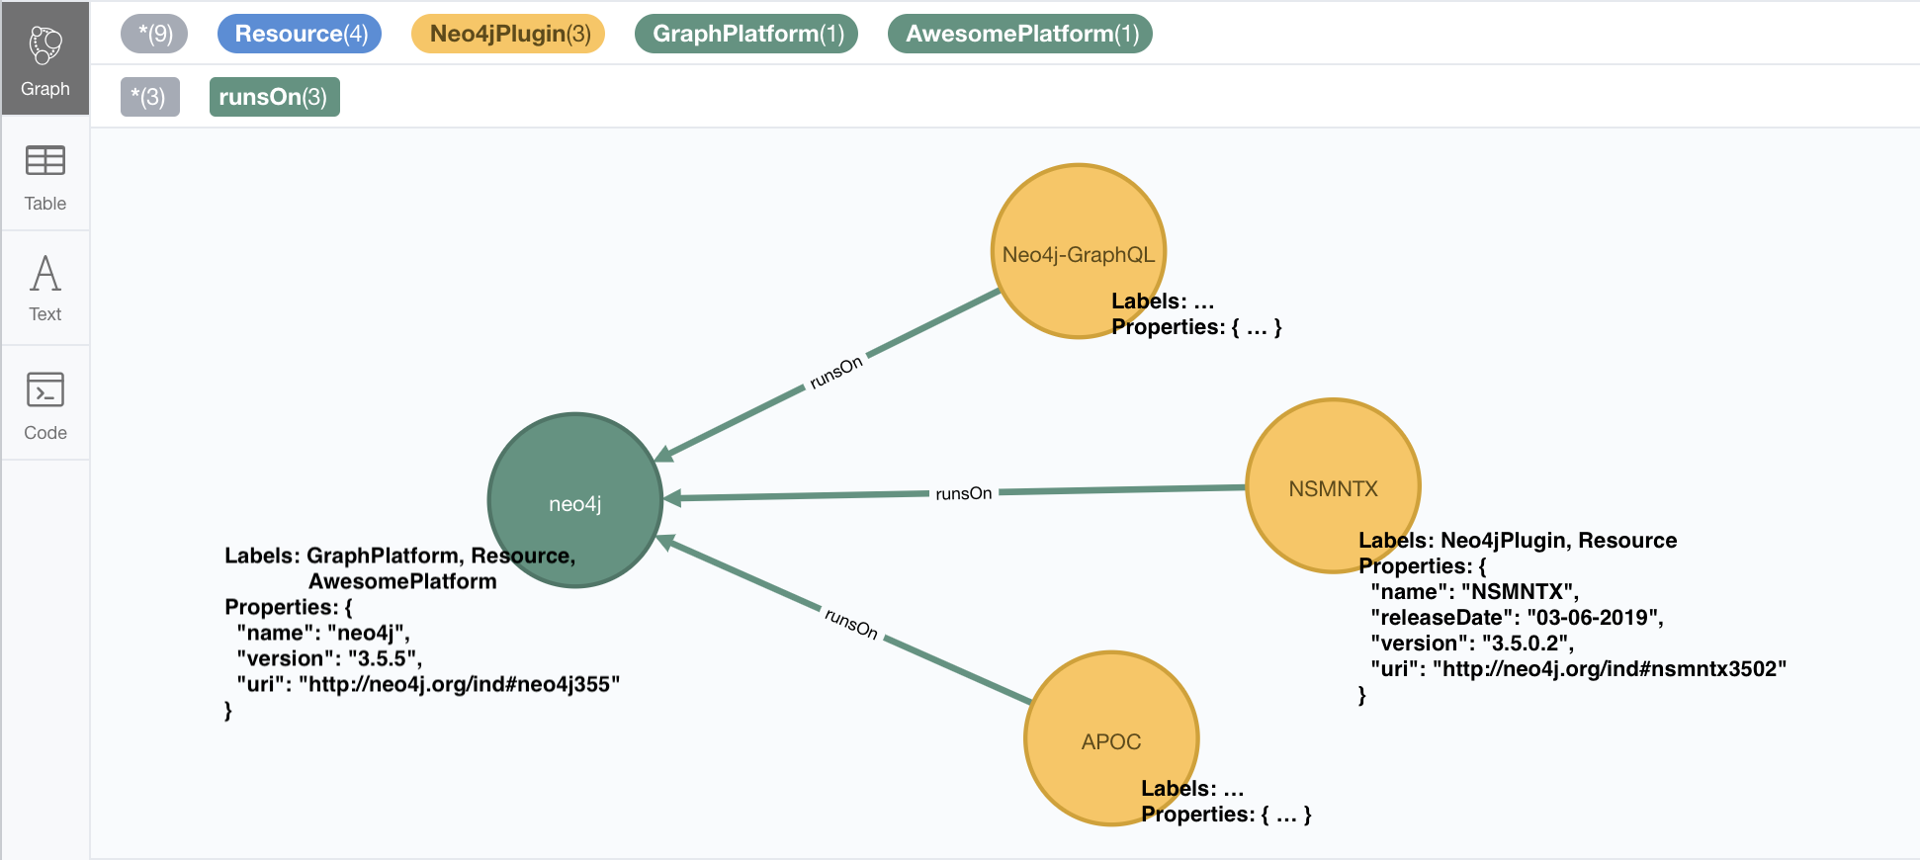The image size is (1920, 860).
Task: Click the neo4j355 uri property text
Action: (428, 684)
